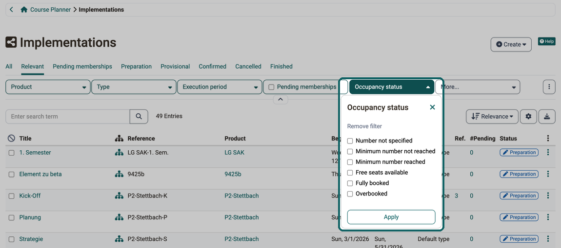Select the Kick-Off row checkbox
The width and height of the screenshot is (561, 248).
11,196
